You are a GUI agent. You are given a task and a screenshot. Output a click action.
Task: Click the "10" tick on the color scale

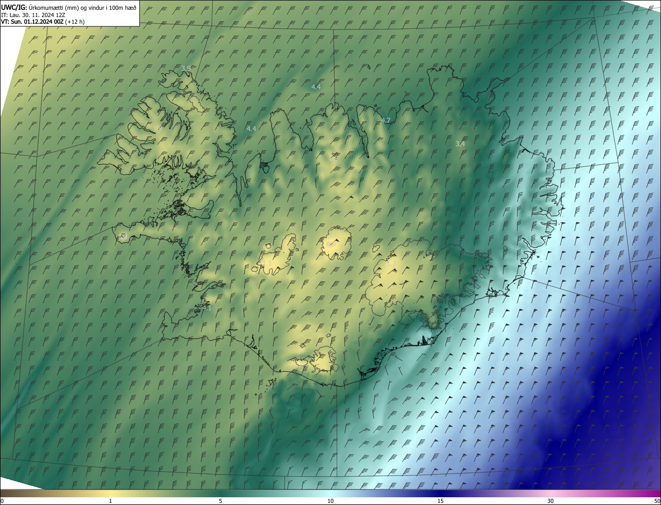330,501
